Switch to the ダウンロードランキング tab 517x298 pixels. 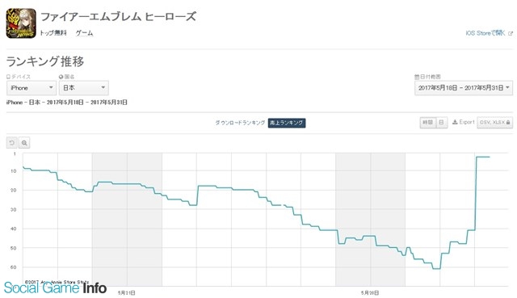[240, 123]
